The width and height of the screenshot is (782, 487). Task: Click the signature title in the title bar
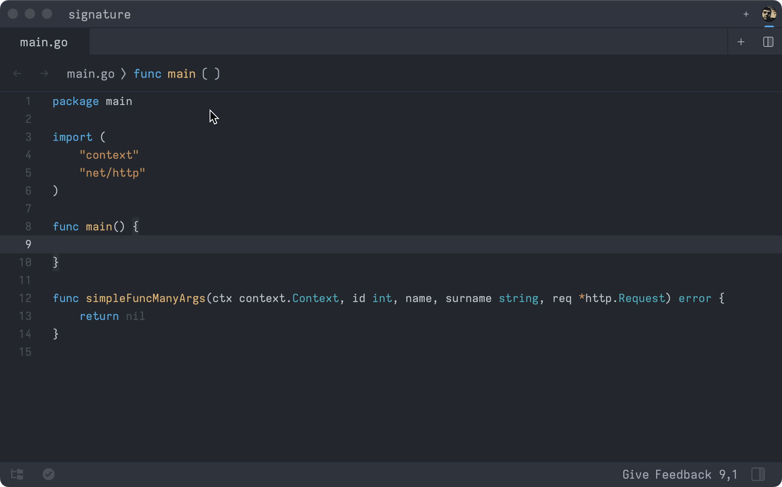pos(99,14)
